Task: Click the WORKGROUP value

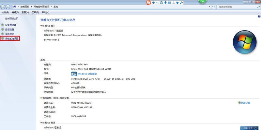Action: click(x=79, y=116)
